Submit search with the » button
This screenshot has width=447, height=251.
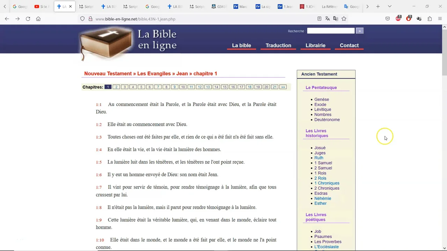[360, 31]
